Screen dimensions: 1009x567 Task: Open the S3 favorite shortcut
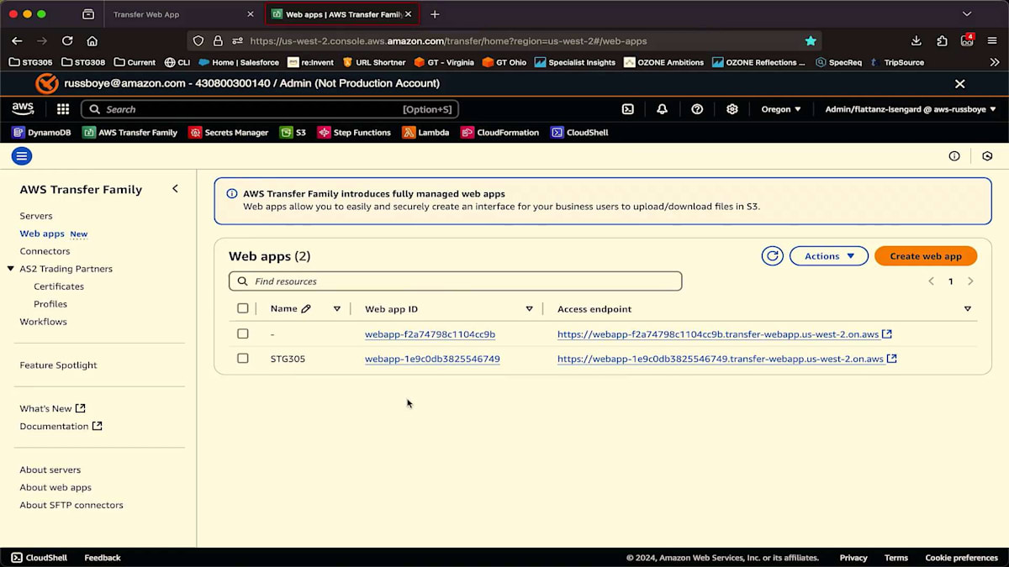293,133
